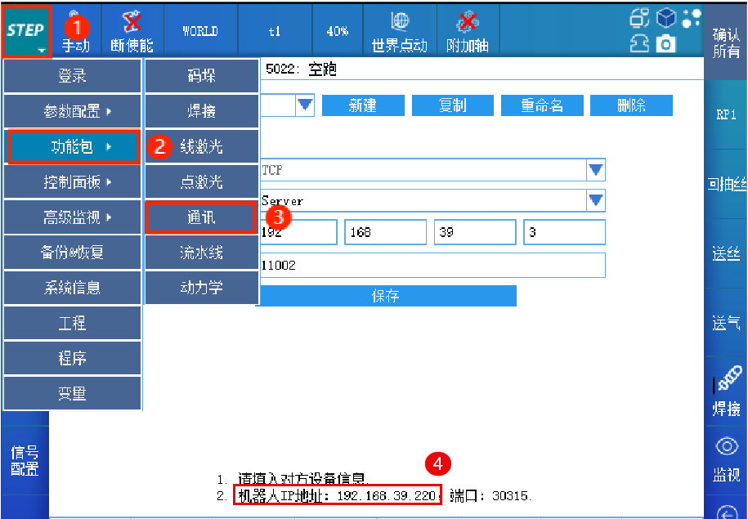Click the 新建 button
748x519 pixels.
click(362, 106)
